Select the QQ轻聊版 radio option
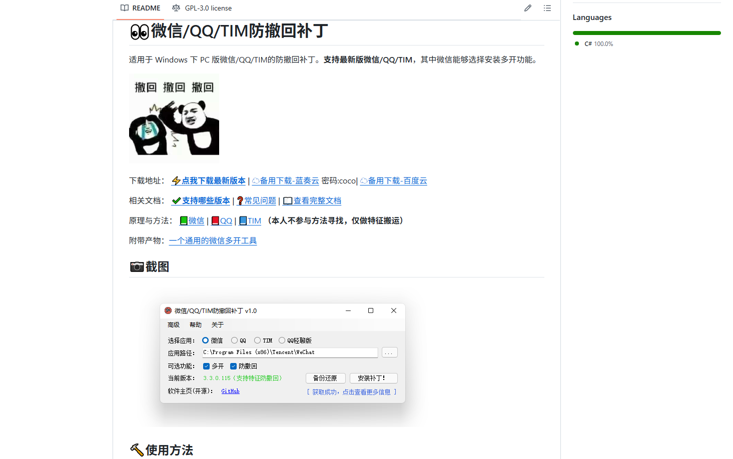This screenshot has width=733, height=459. (282, 340)
